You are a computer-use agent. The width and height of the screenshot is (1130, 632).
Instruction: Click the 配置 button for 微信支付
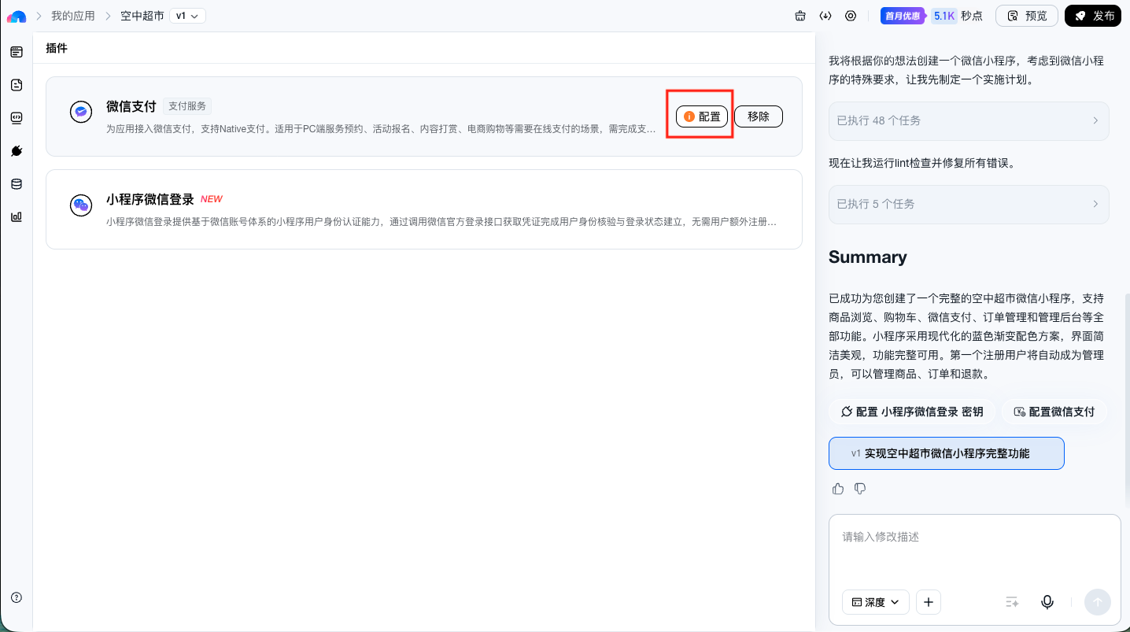[702, 116]
